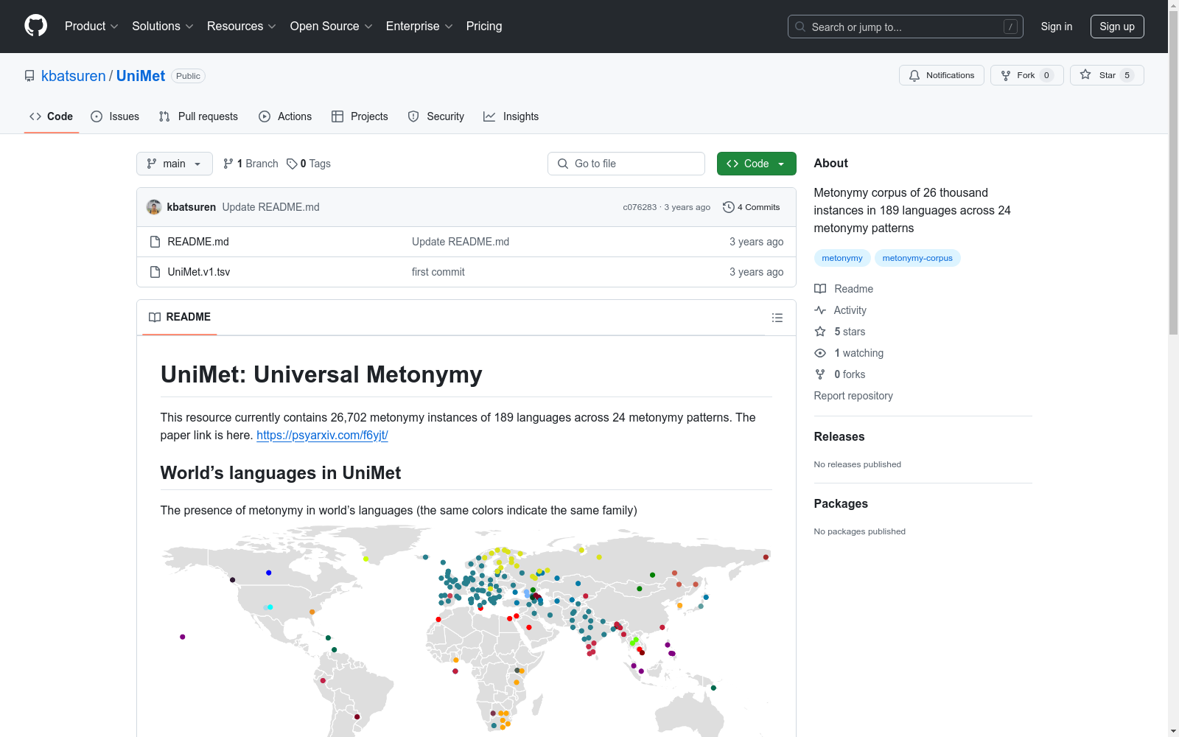Open the README.md file

198,242
